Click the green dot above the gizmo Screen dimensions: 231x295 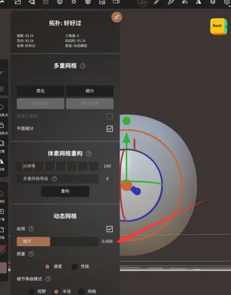[x=127, y=121]
